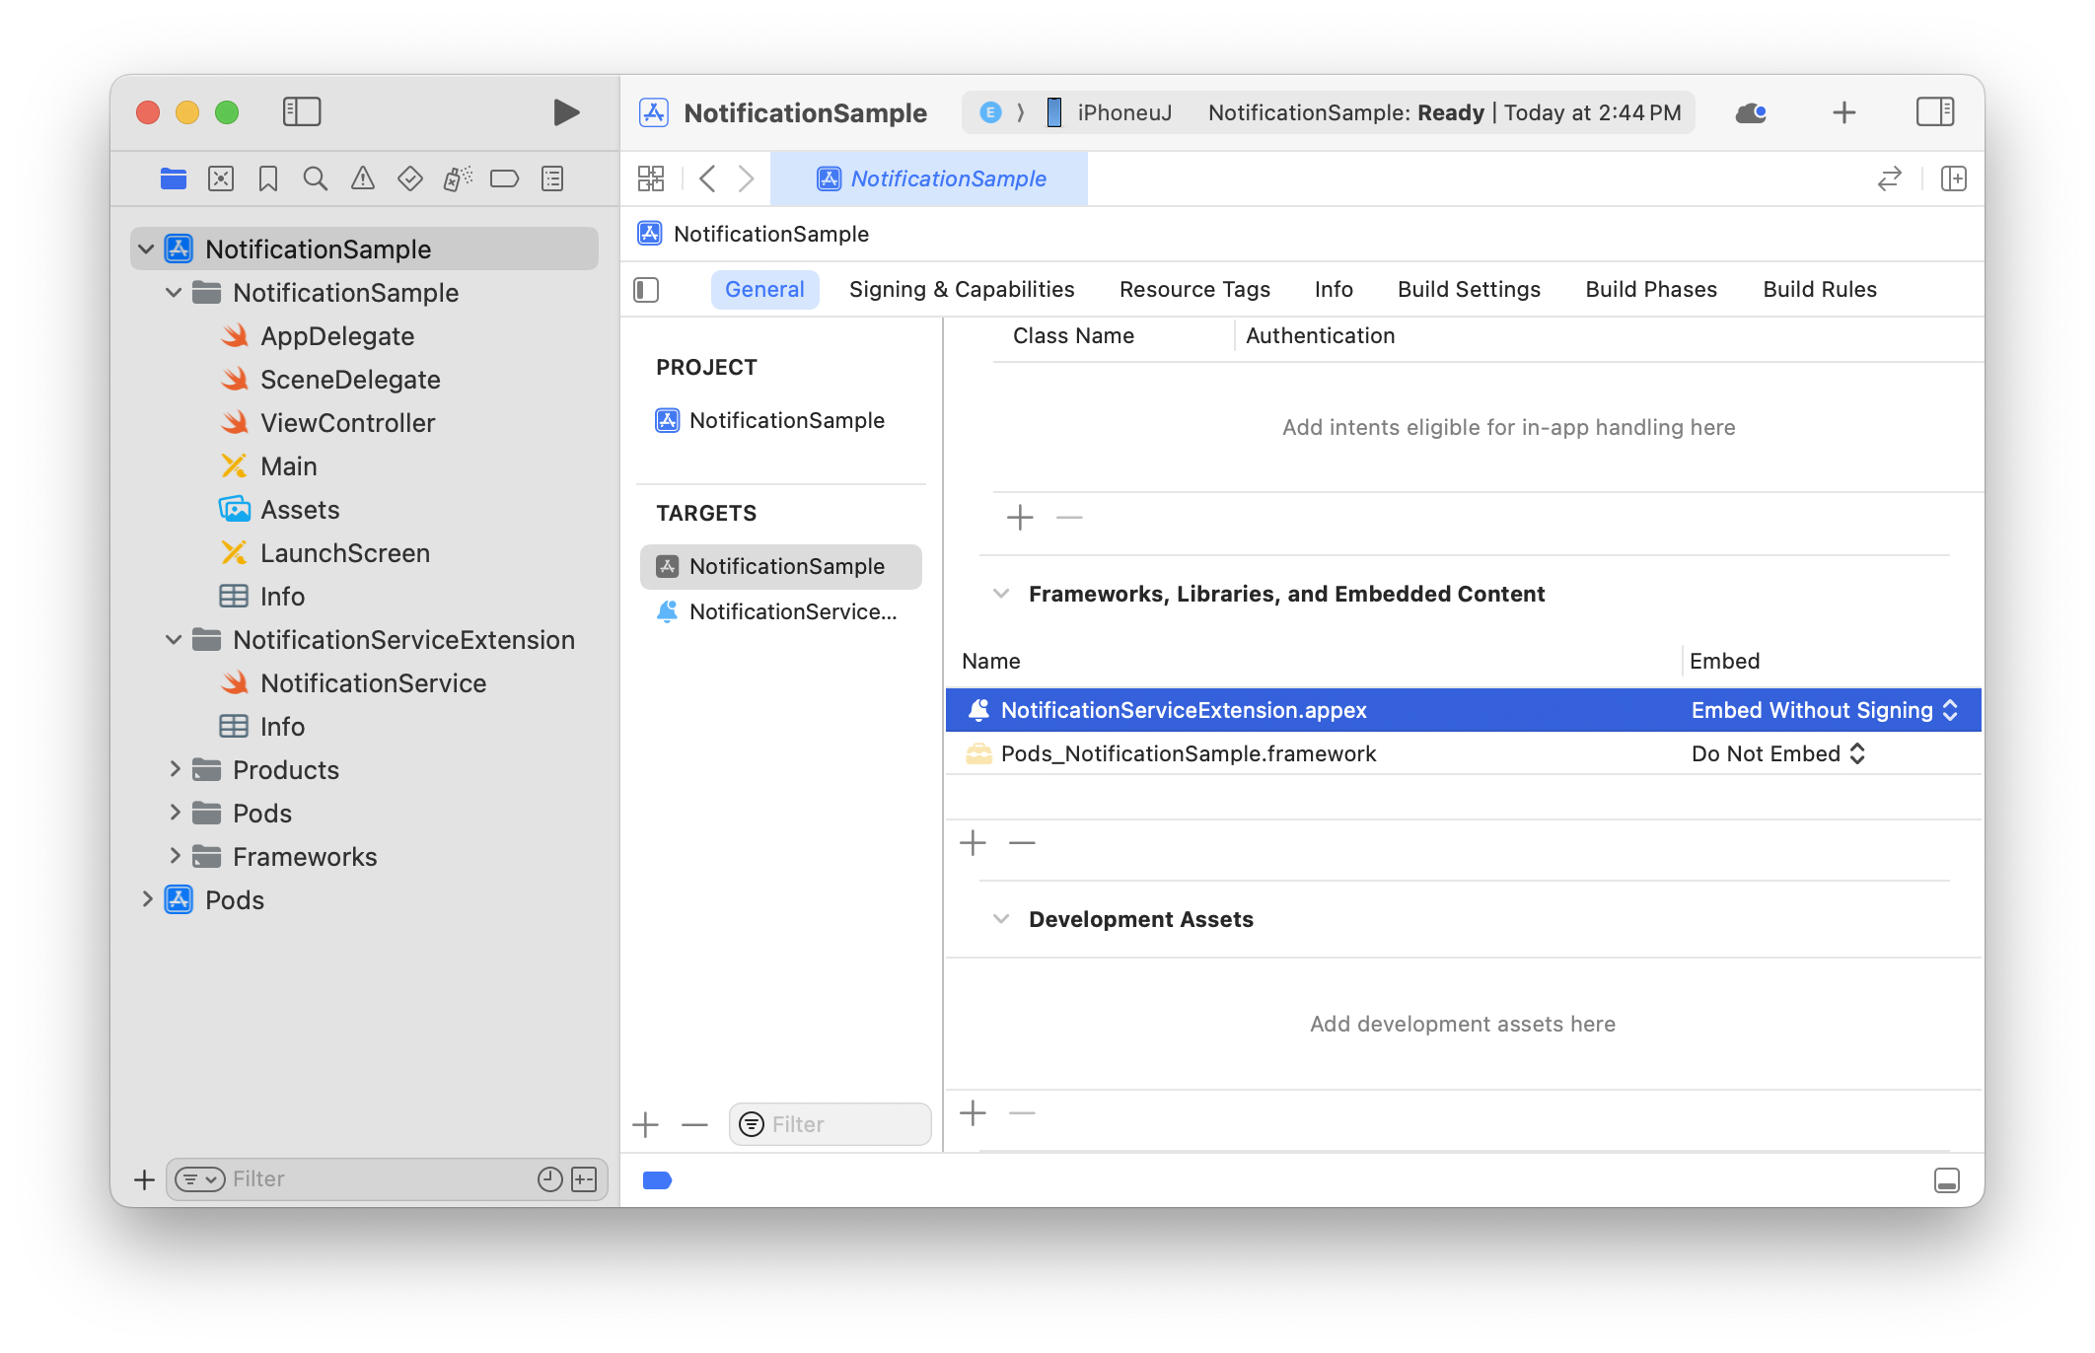Image resolution: width=2095 pixels, height=1353 pixels.
Task: Switch to Build Settings tab
Action: pos(1469,290)
